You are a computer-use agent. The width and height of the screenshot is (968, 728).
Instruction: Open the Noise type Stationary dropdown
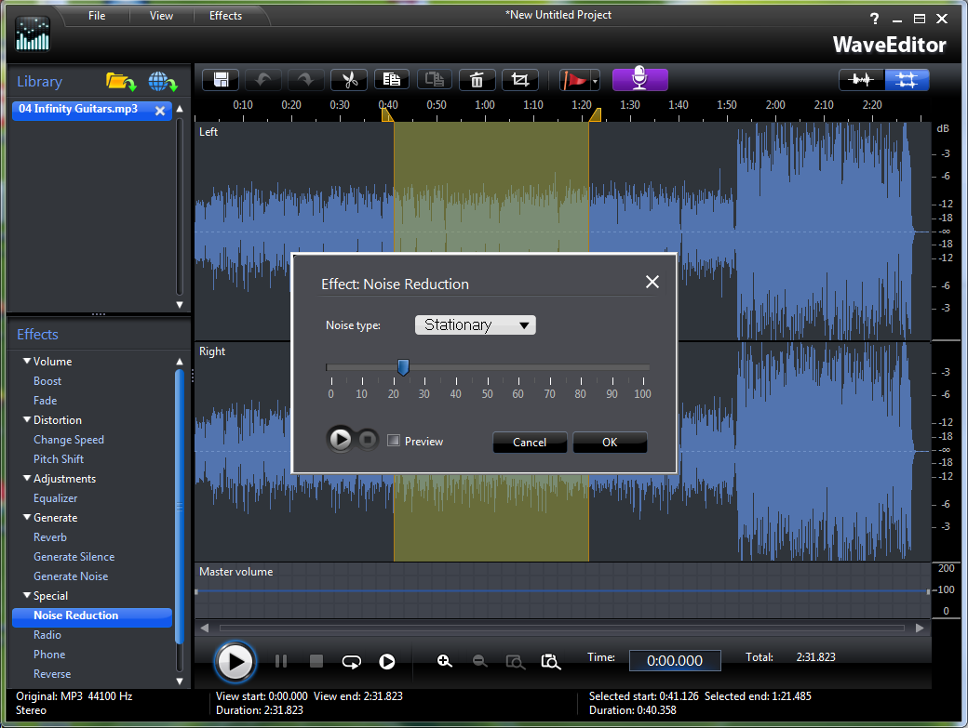[475, 324]
